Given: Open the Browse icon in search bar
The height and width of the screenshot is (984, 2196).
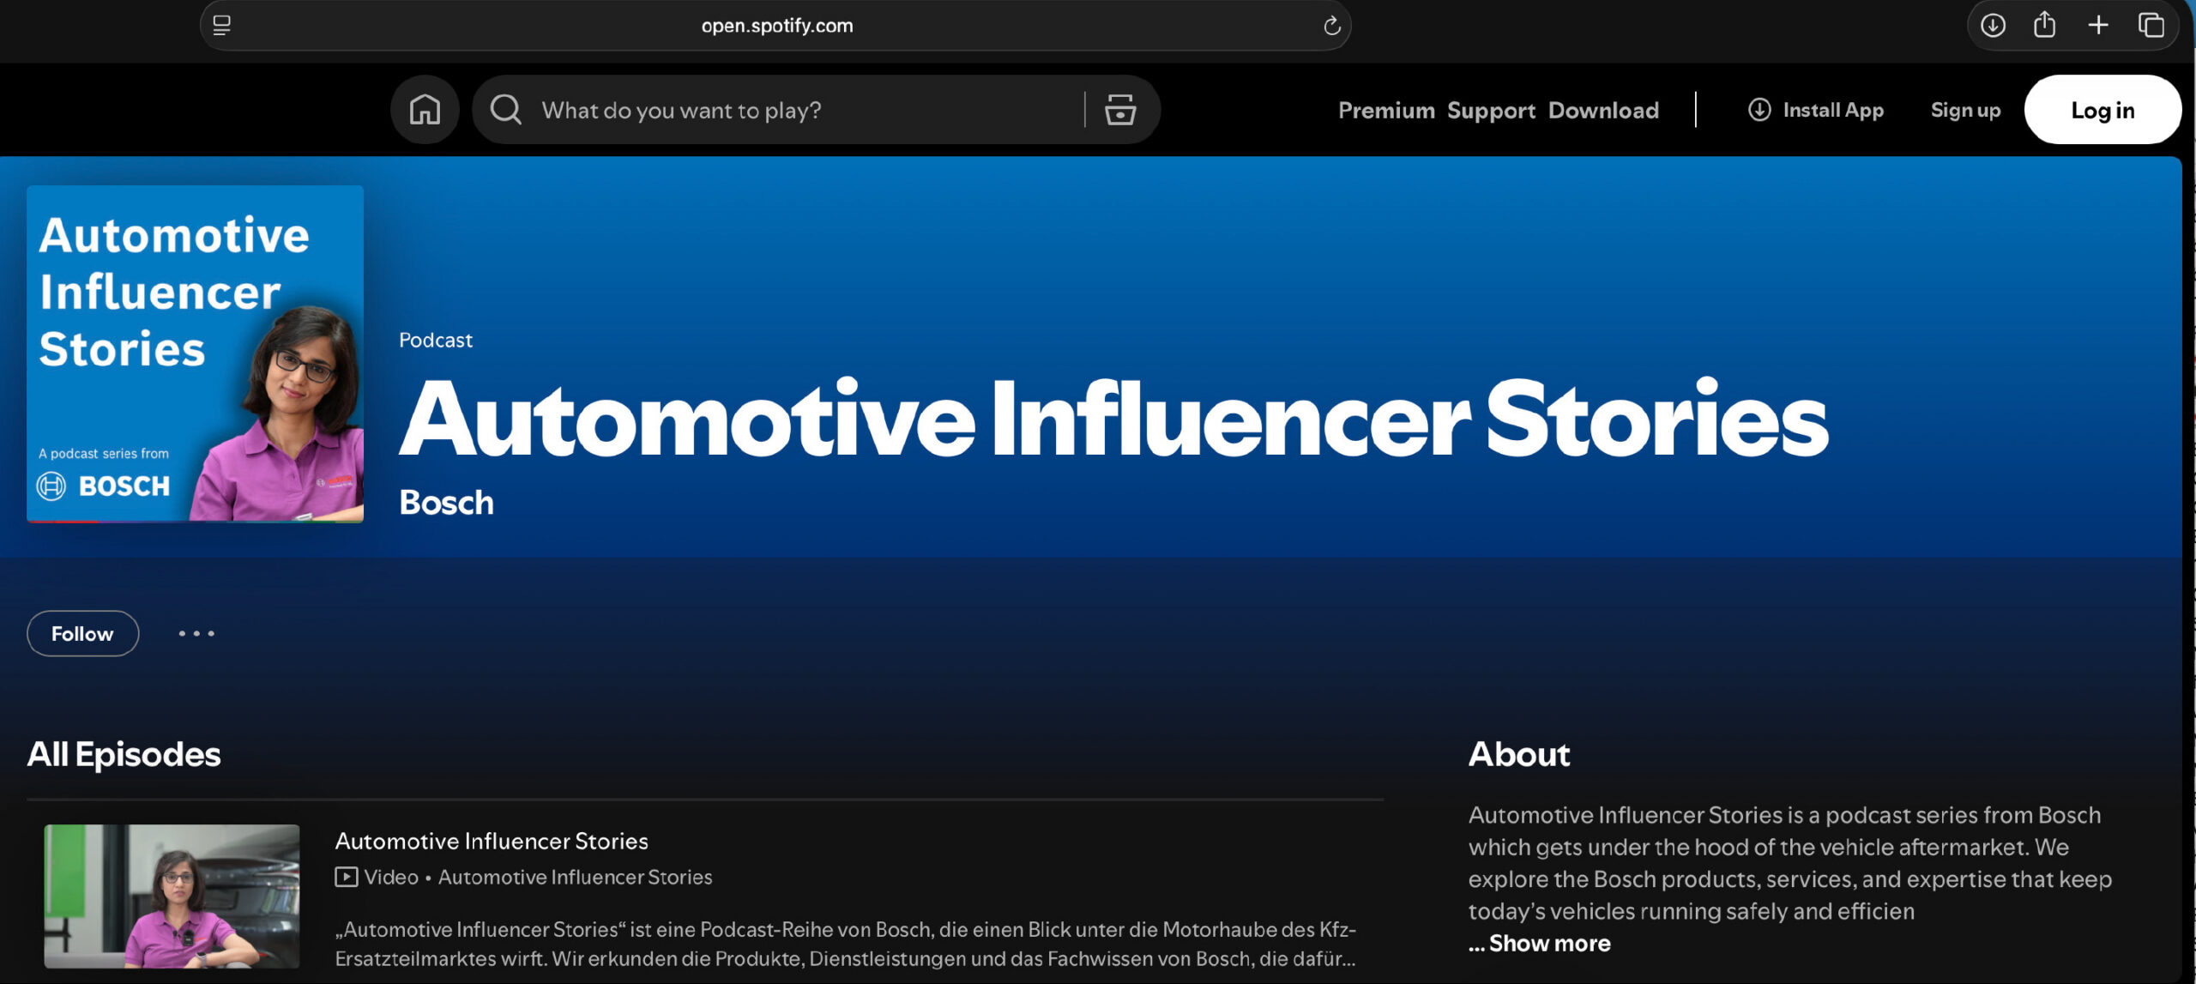Looking at the screenshot, I should [x=1119, y=110].
